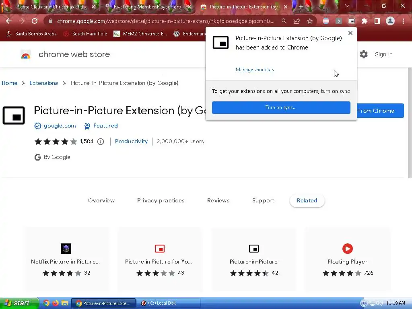Open MEMZ Christmas bookmark

click(140, 34)
